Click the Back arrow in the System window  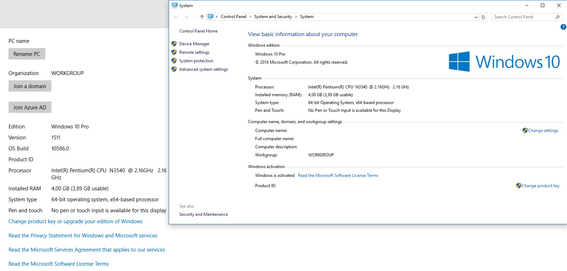(176, 17)
